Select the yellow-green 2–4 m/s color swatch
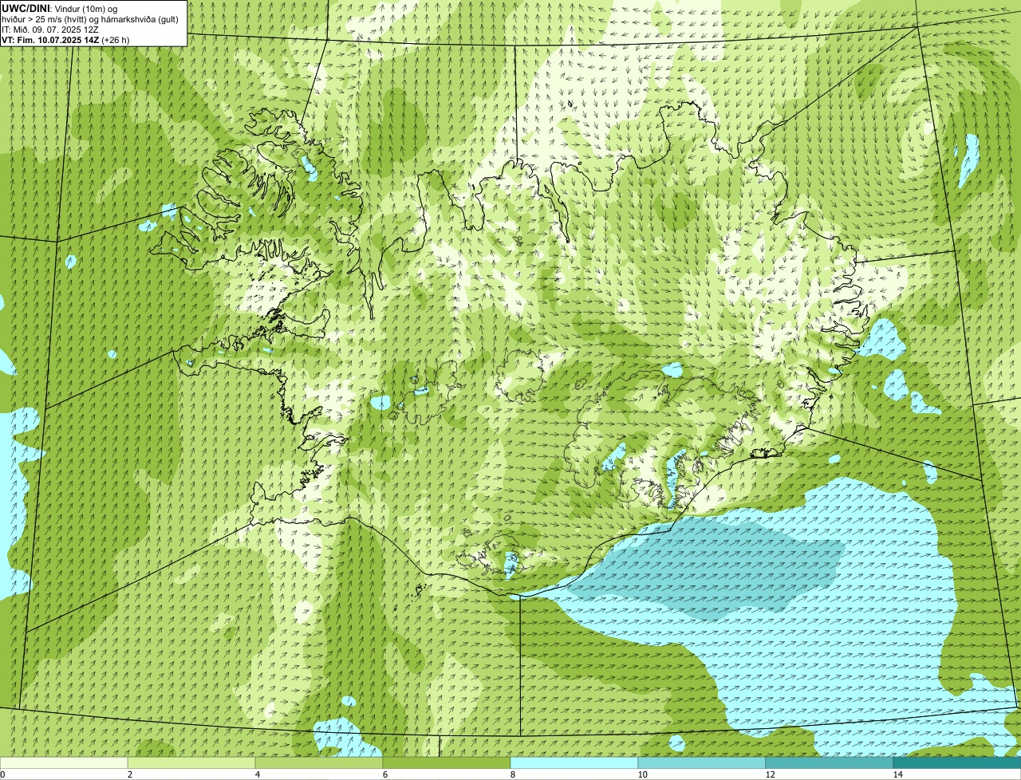This screenshot has width=1021, height=780. (191, 762)
